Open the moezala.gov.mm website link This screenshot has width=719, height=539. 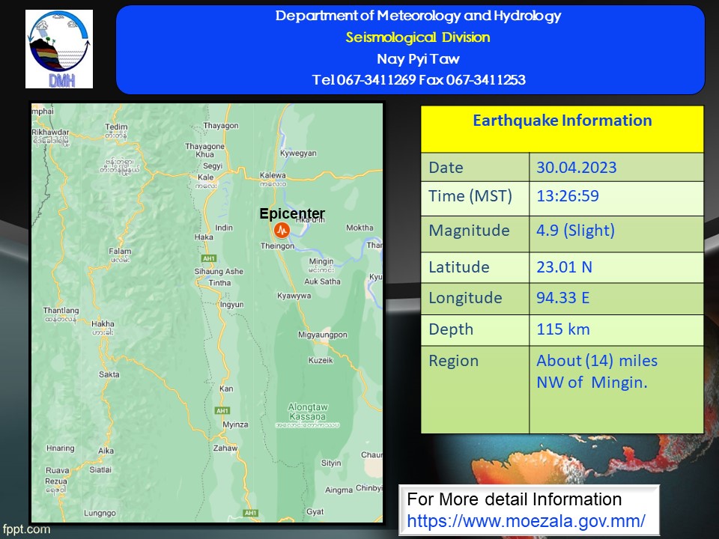(526, 521)
